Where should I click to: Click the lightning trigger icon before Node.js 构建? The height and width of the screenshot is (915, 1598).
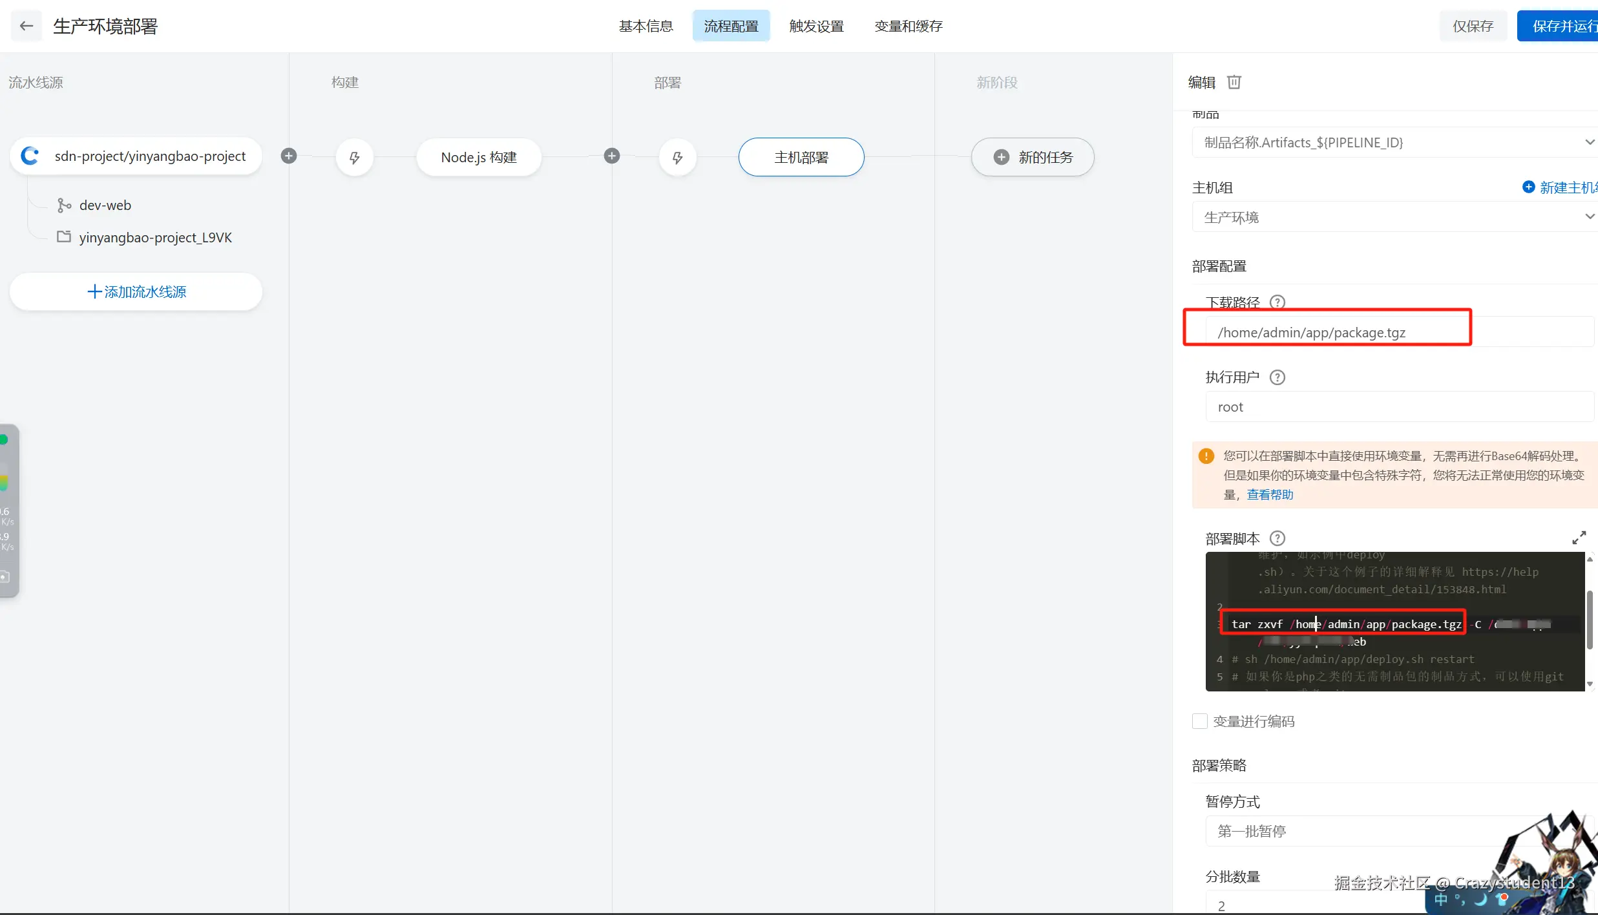click(354, 157)
